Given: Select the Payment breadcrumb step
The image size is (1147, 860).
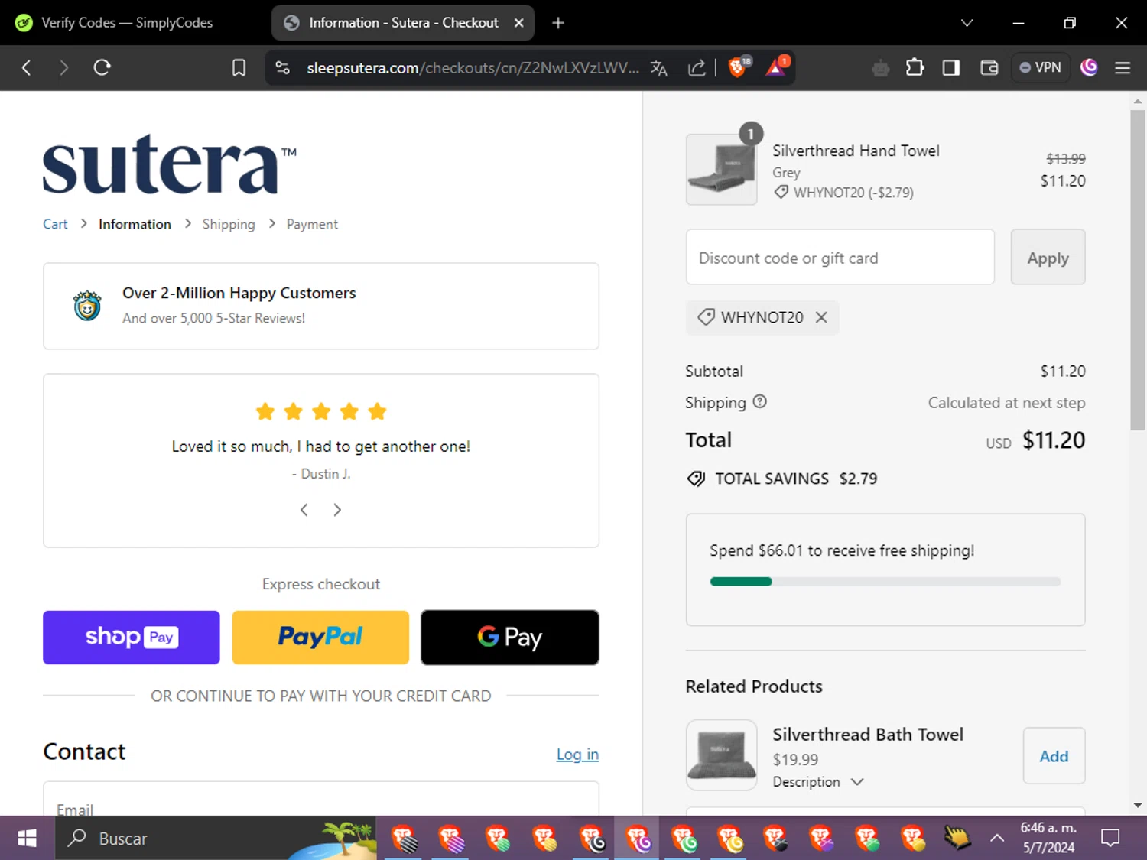Looking at the screenshot, I should [x=312, y=224].
